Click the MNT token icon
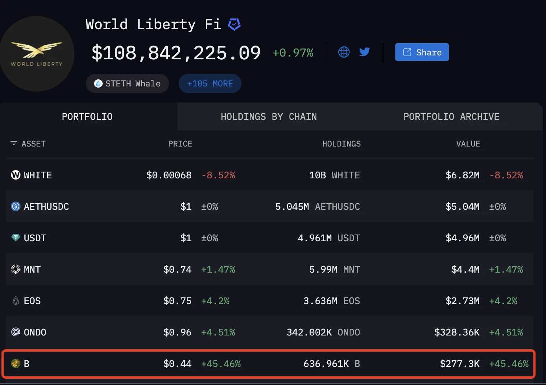 (15, 269)
